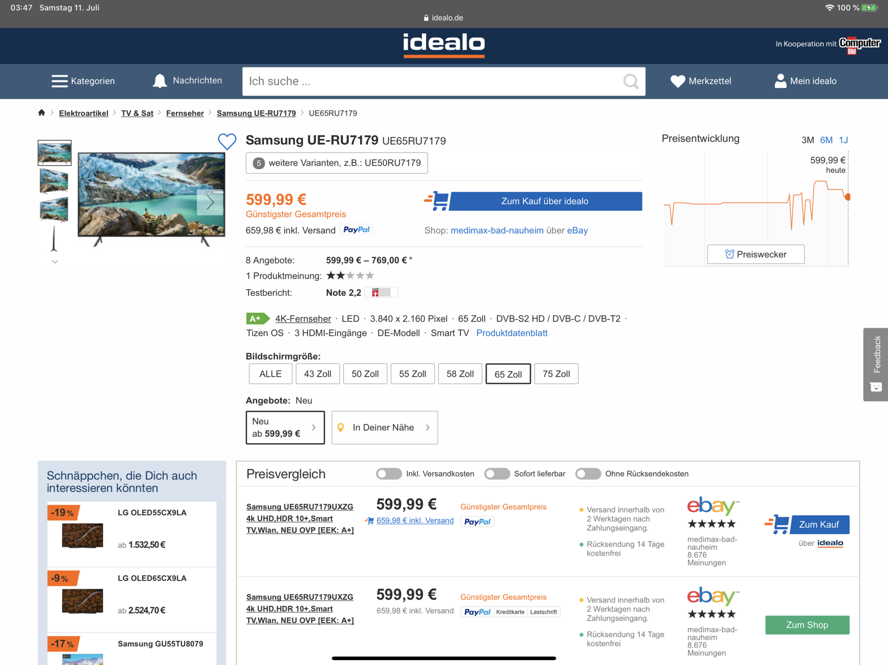This screenshot has height=665, width=888.
Task: Expand 5 weitere Varianten selector
Action: 337,163
